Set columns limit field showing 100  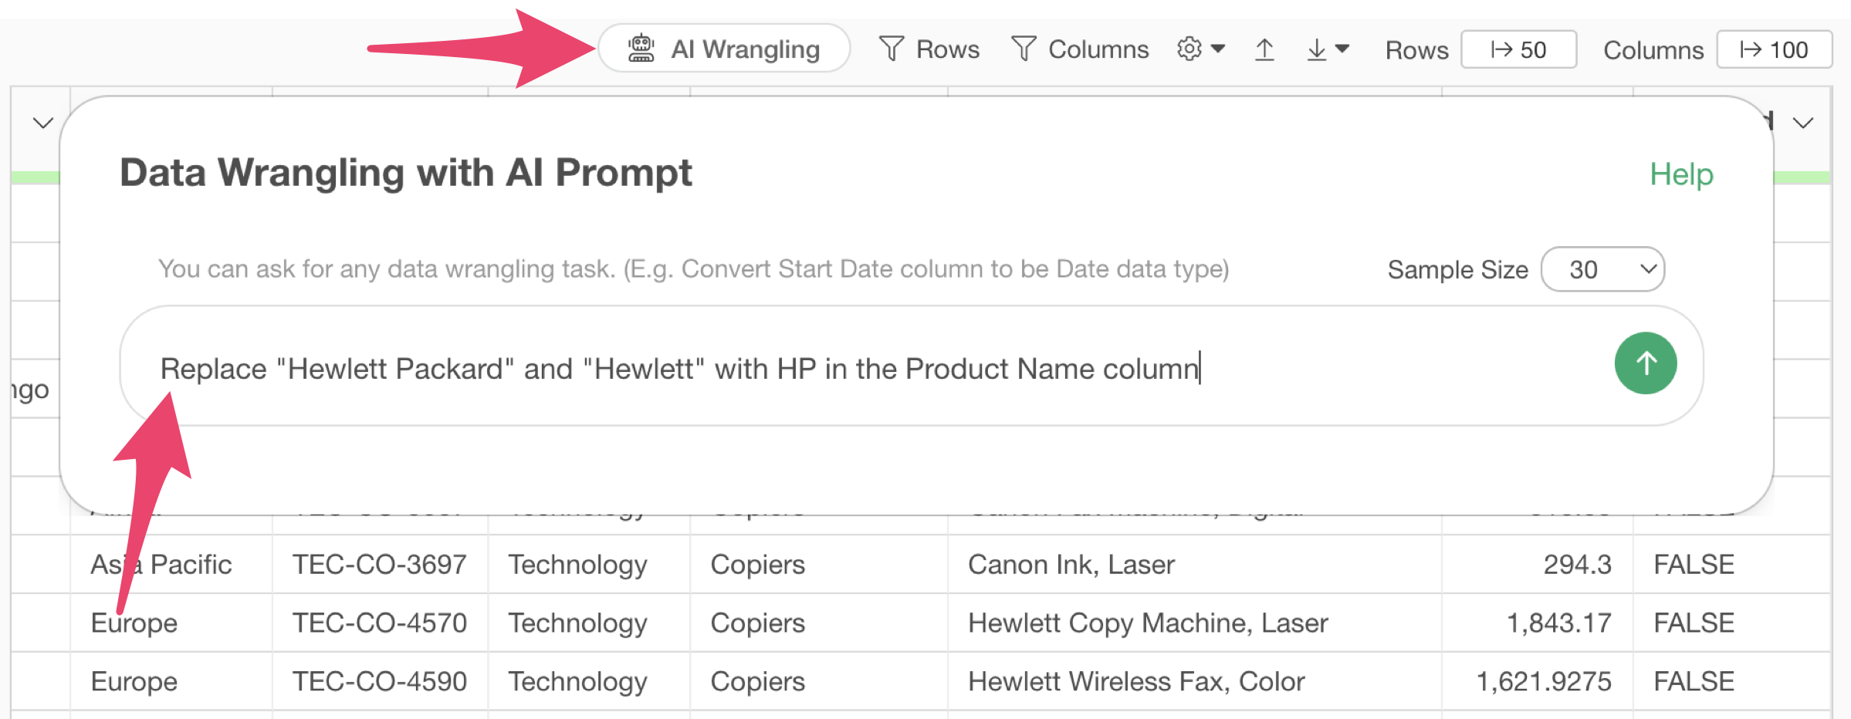pyautogui.click(x=1774, y=49)
